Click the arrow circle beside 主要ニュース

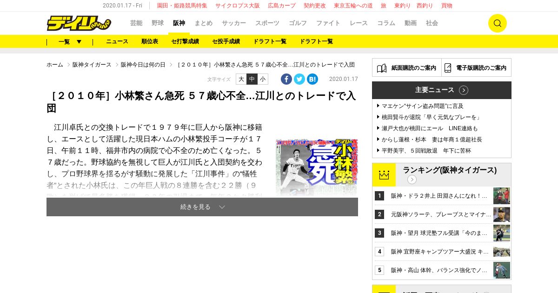pos(464,90)
